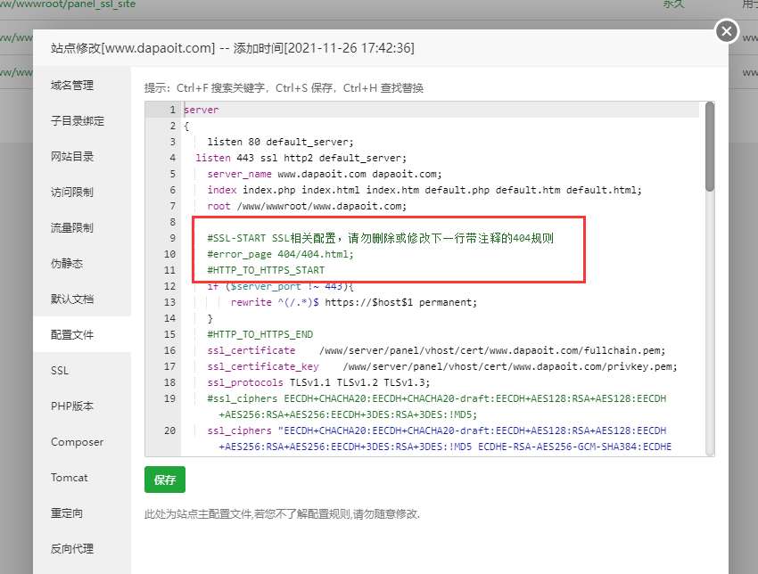
Task: Click 'root /www/wwwroot/www.dapaoit.com;' line
Action: coord(307,206)
